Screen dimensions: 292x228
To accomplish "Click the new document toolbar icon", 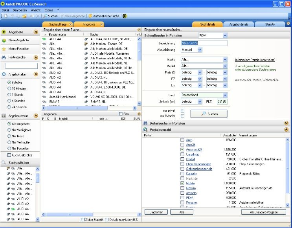I will tap(6, 16).
